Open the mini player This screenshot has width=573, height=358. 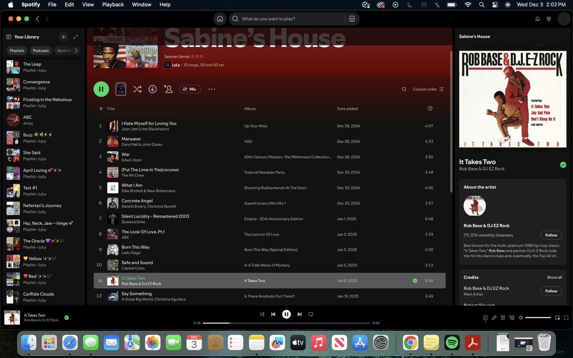(x=557, y=317)
